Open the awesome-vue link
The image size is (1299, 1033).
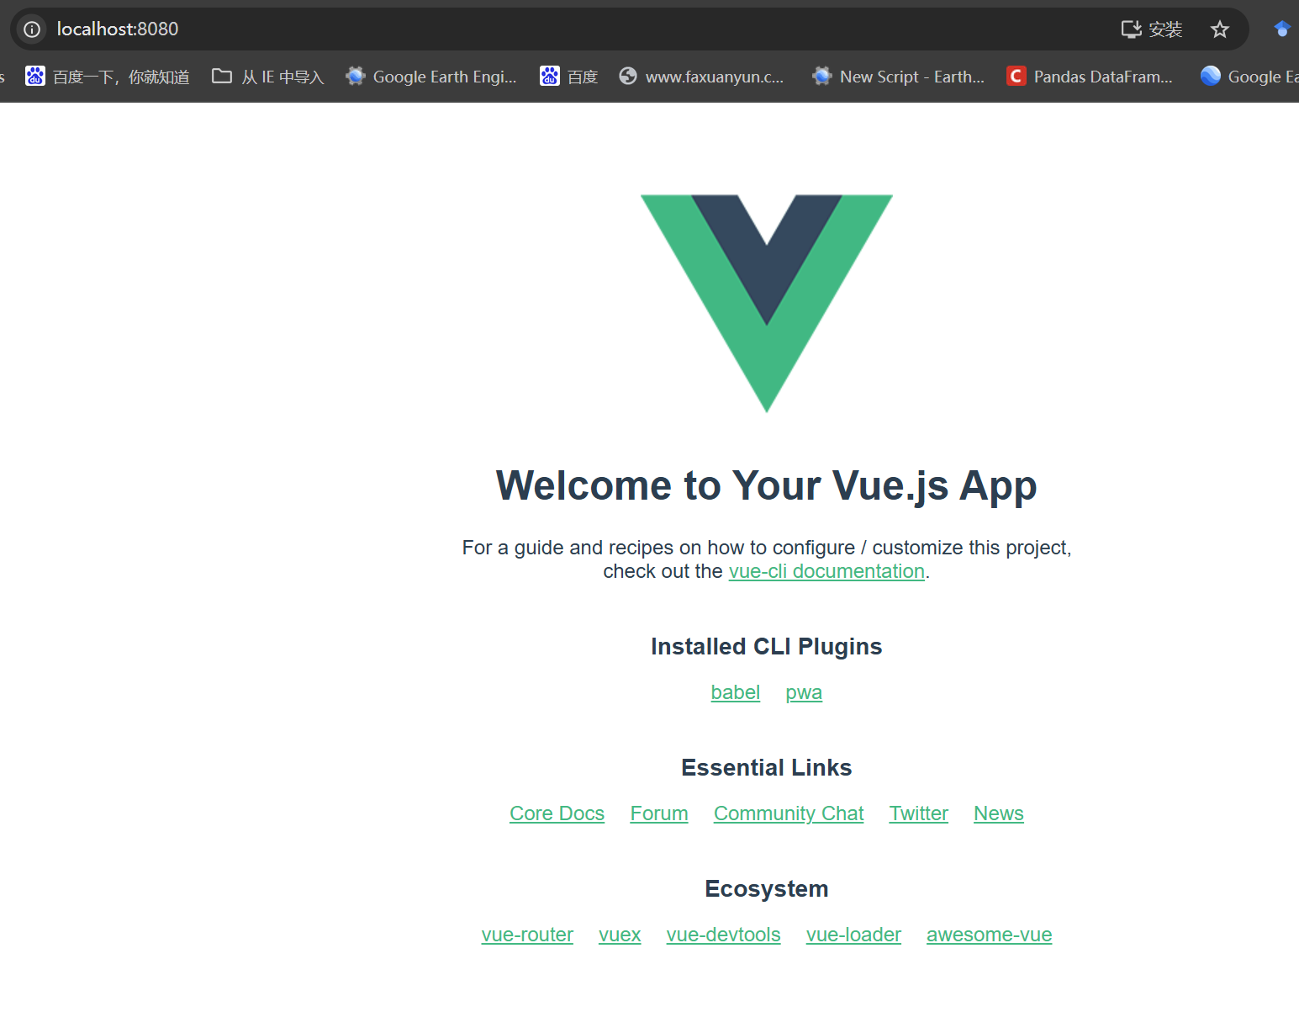coord(990,935)
